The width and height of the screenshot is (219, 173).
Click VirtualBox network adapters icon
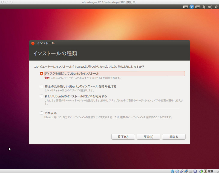click(x=186, y=171)
